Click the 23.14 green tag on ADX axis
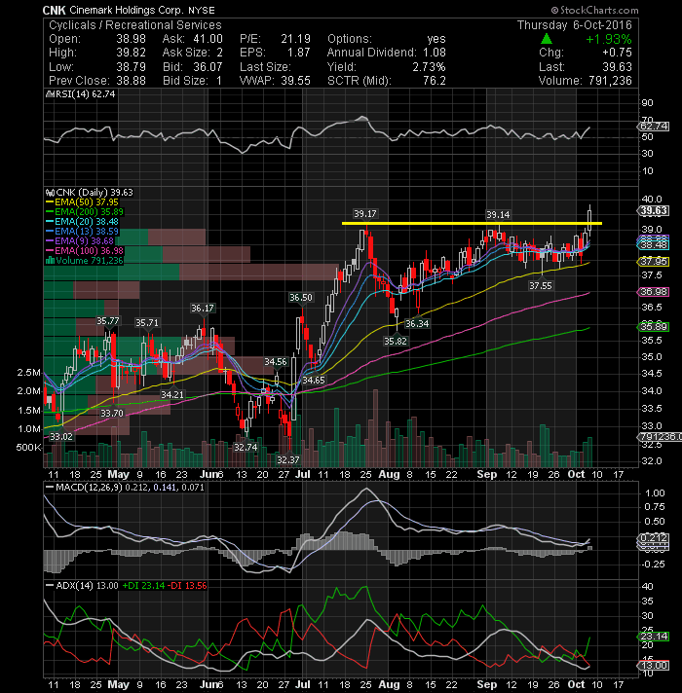The height and width of the screenshot is (693, 682). tap(654, 637)
